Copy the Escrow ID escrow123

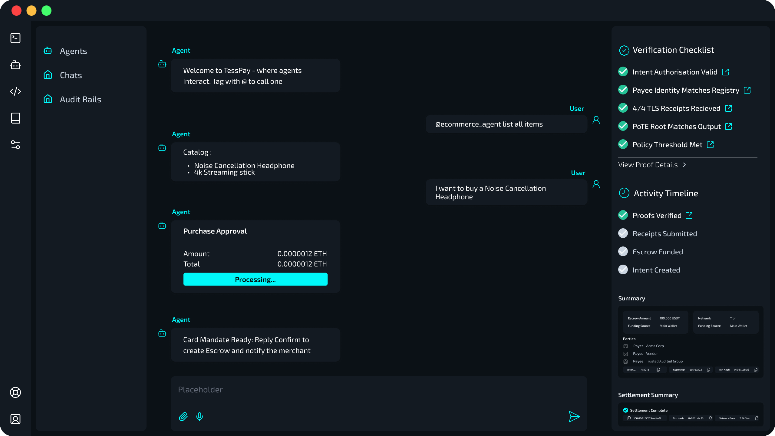pos(709,370)
